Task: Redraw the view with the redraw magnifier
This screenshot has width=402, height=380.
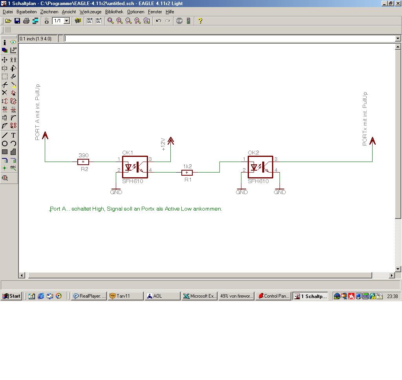Action: tap(138, 21)
